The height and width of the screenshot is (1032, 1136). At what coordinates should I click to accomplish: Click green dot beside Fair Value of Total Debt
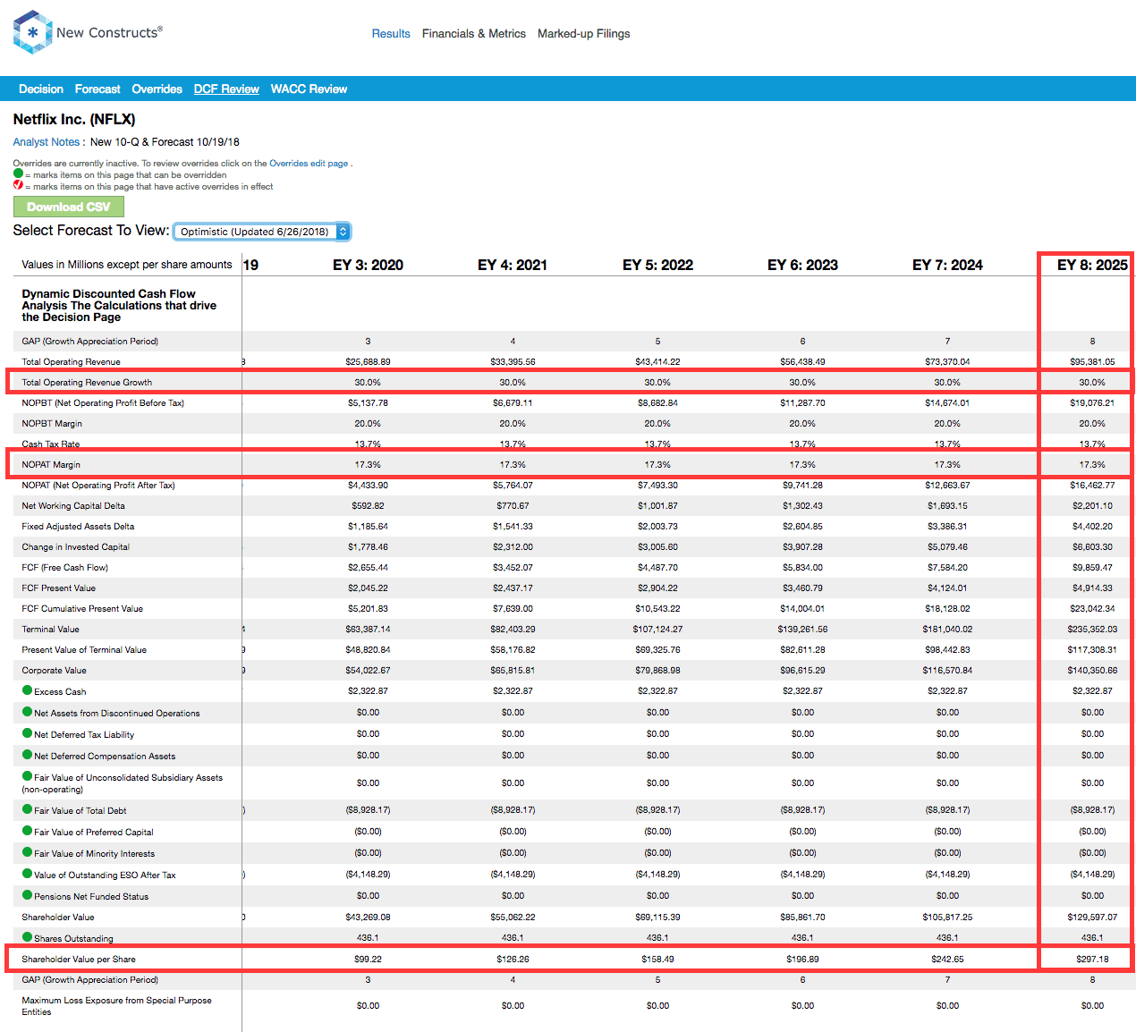pyautogui.click(x=27, y=809)
